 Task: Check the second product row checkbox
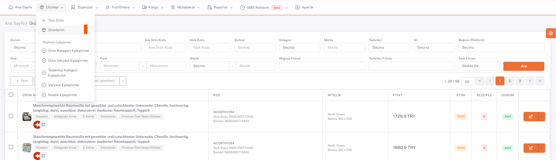click(x=11, y=147)
